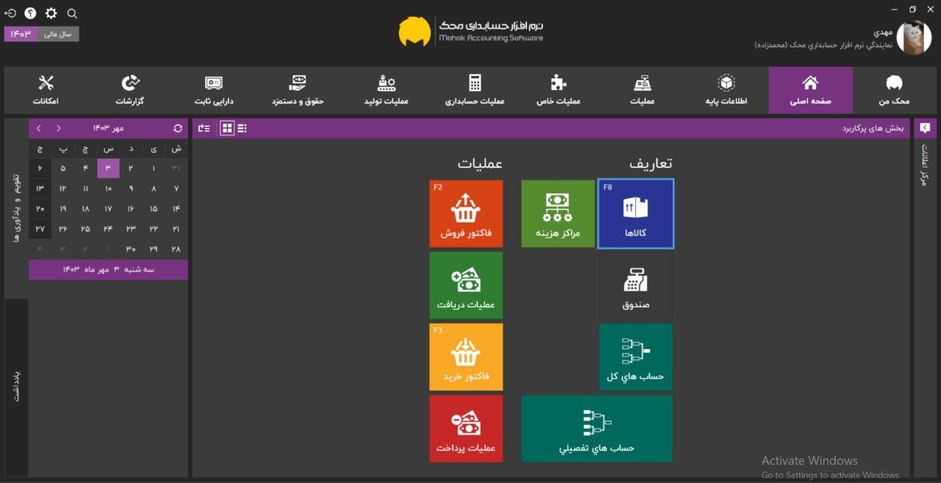Click the search magnifier icon
The image size is (941, 483).
point(72,13)
